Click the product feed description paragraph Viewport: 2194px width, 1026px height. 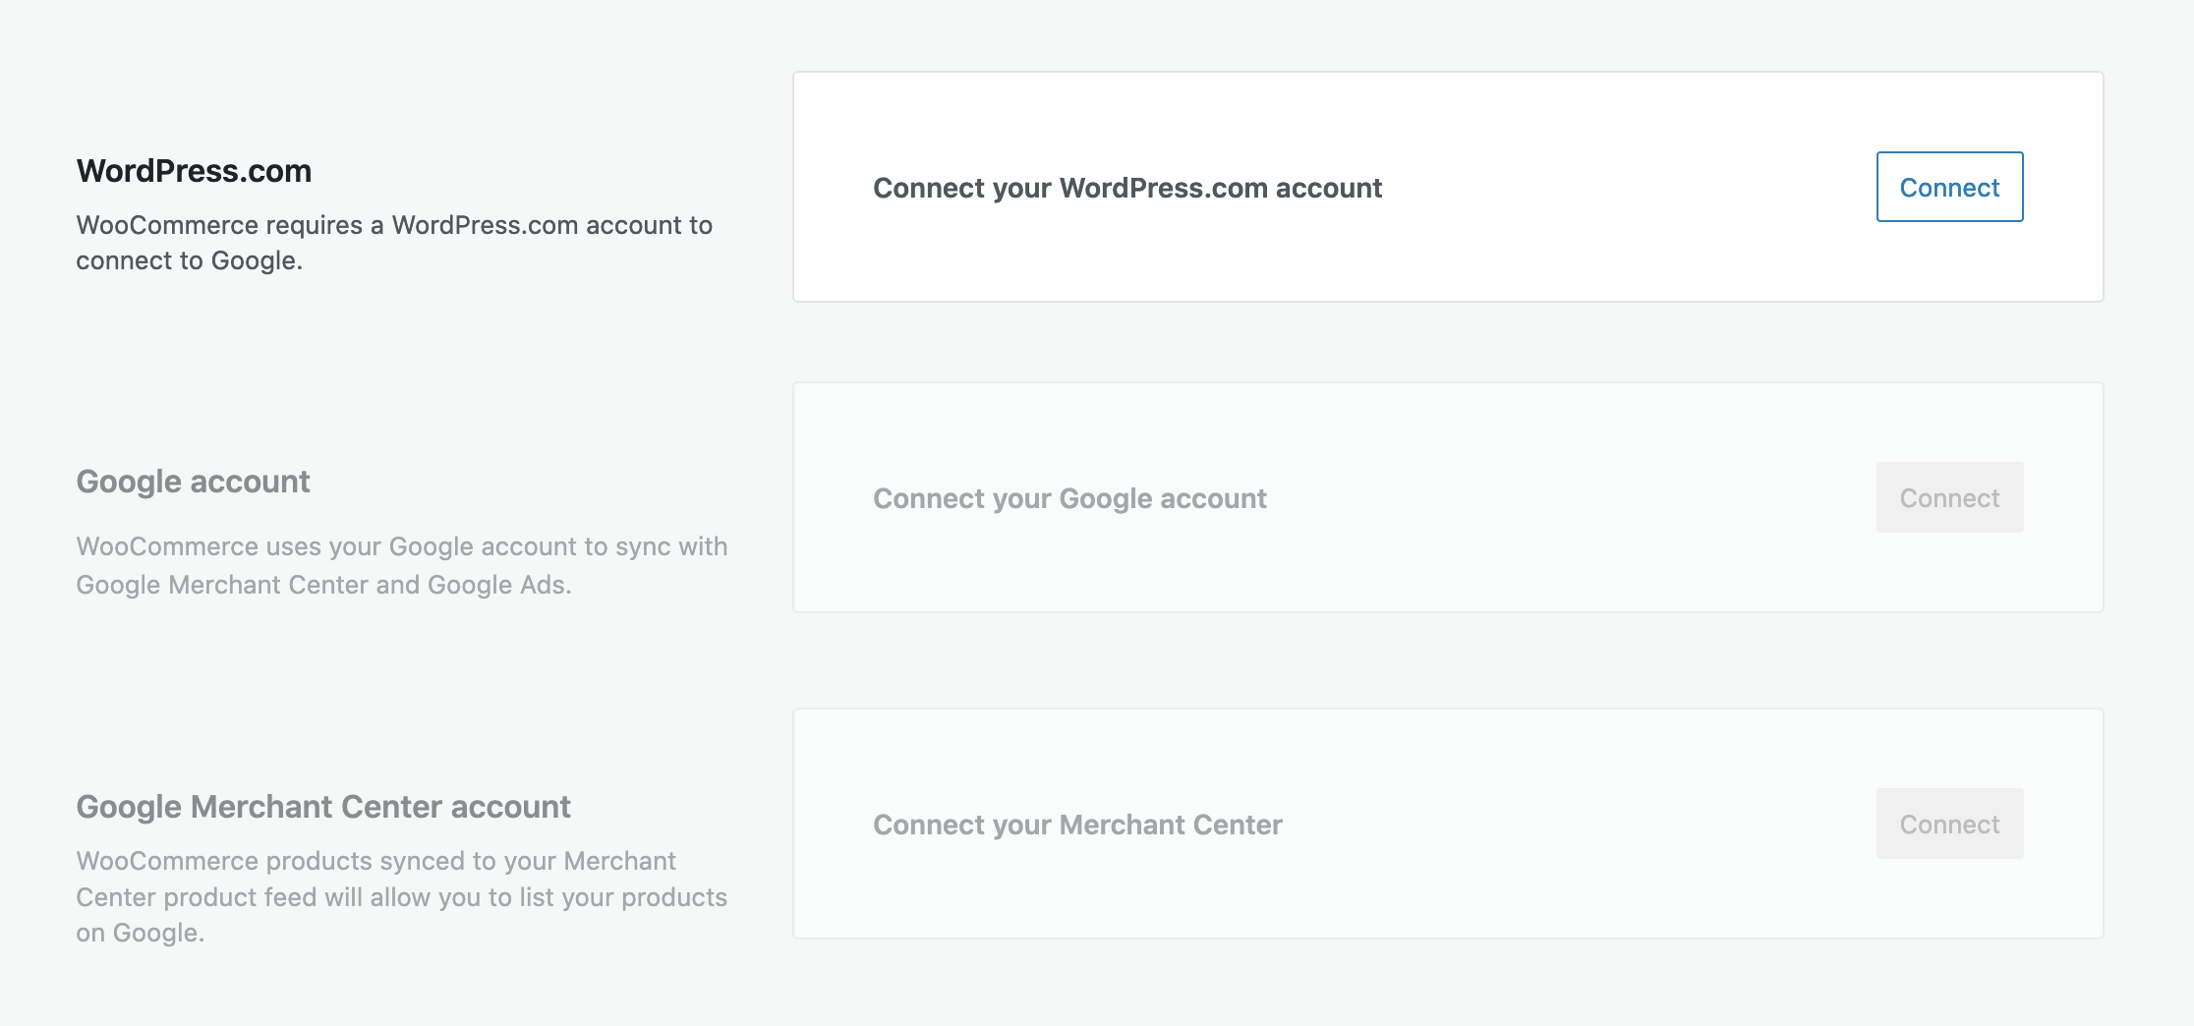pos(402,896)
